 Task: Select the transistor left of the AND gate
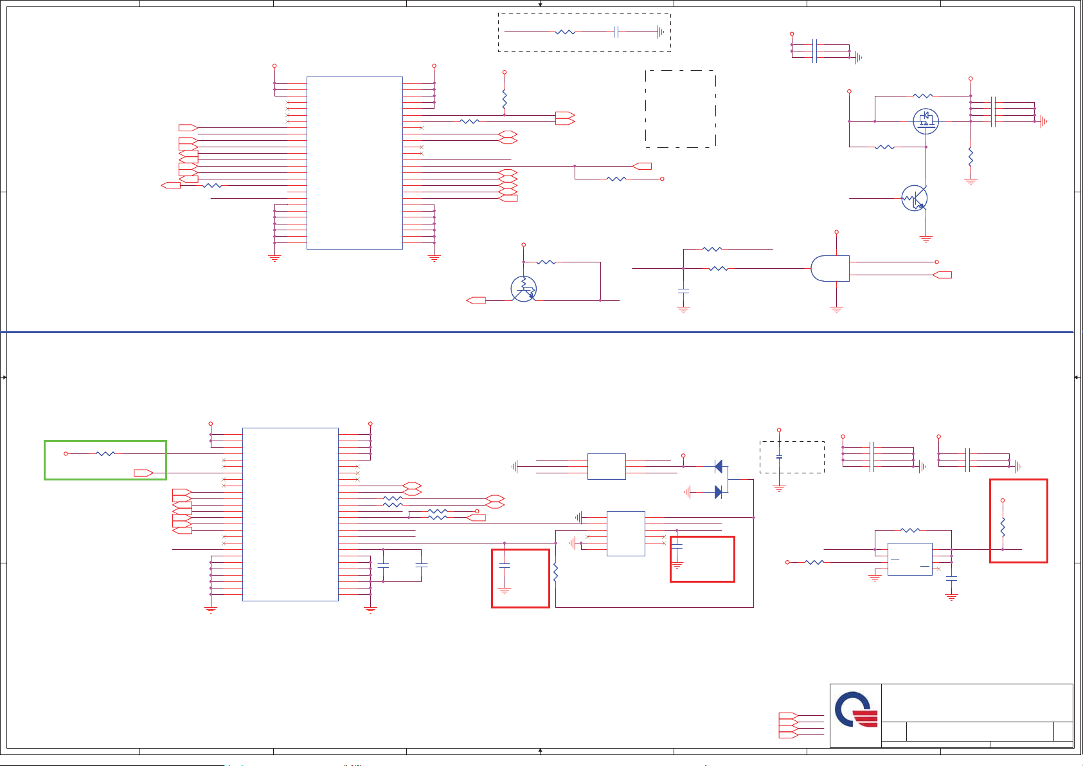524,289
